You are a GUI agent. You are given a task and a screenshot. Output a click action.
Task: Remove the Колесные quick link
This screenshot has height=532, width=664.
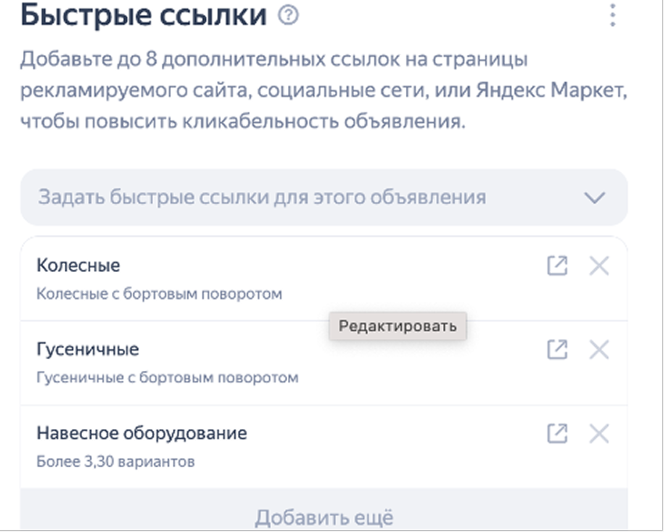(x=599, y=266)
